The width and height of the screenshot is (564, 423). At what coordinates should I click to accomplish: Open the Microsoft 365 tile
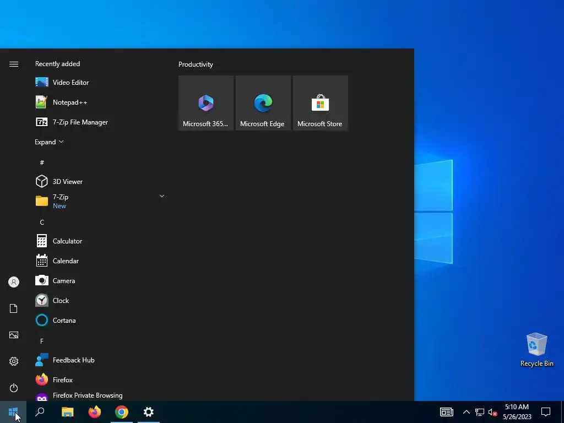[206, 103]
